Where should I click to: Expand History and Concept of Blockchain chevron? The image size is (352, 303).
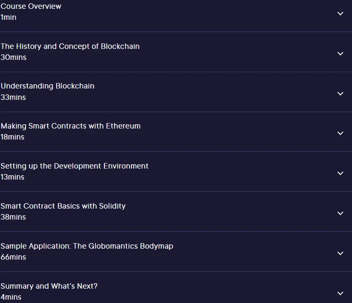(340, 54)
